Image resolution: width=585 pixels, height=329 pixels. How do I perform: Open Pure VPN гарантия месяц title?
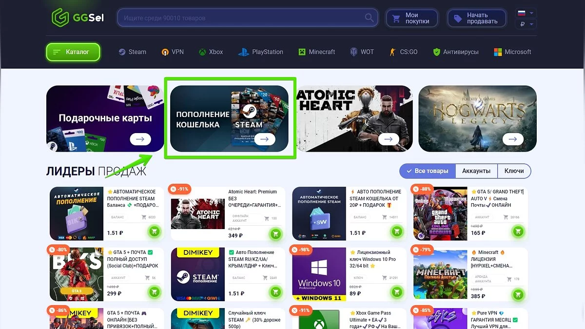click(494, 320)
